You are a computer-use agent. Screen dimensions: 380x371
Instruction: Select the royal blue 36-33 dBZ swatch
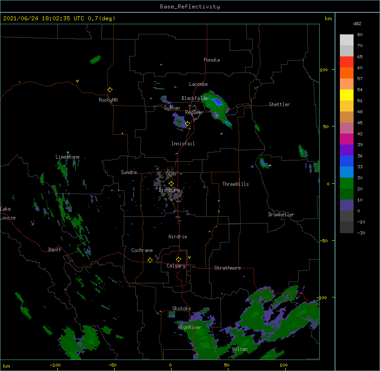point(346,161)
